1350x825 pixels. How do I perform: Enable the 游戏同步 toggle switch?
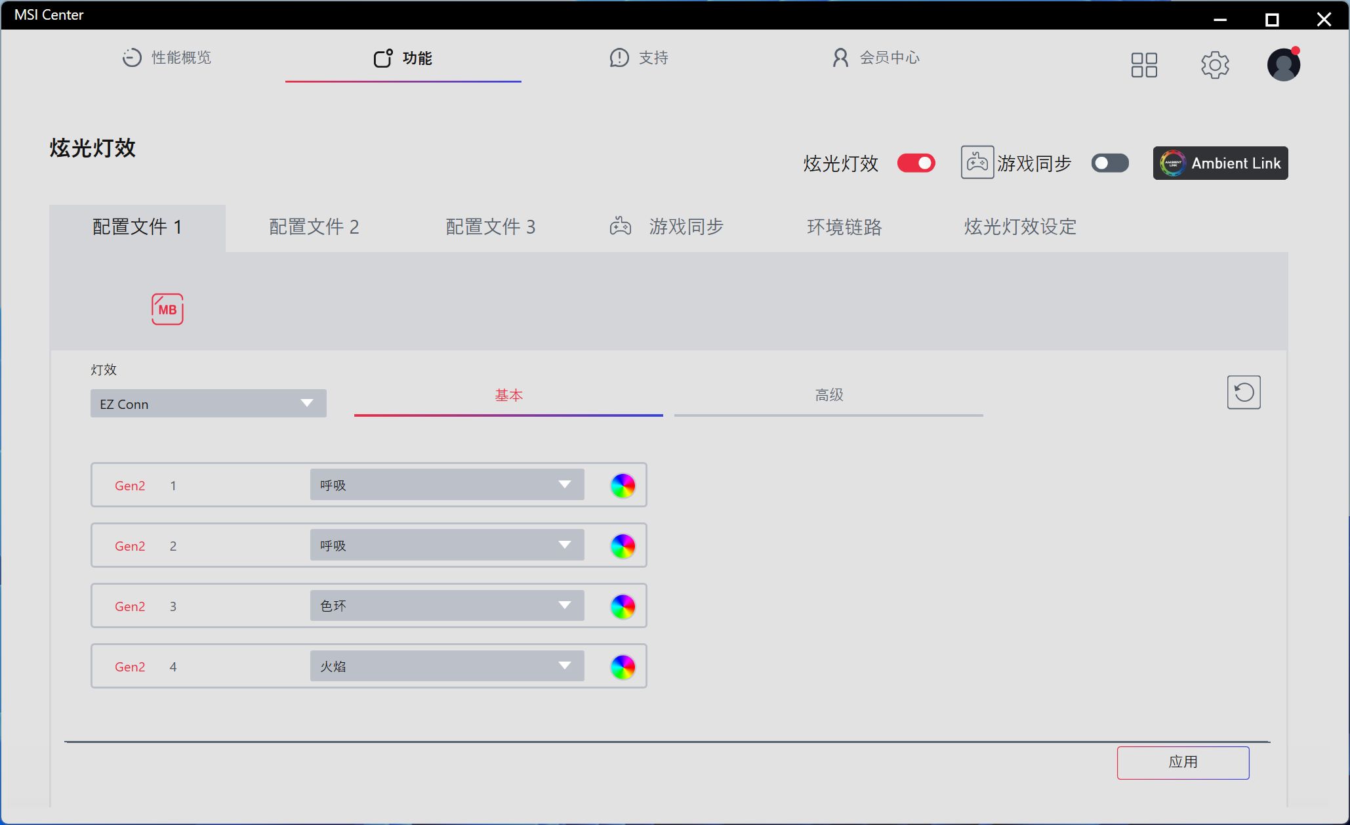(1109, 163)
